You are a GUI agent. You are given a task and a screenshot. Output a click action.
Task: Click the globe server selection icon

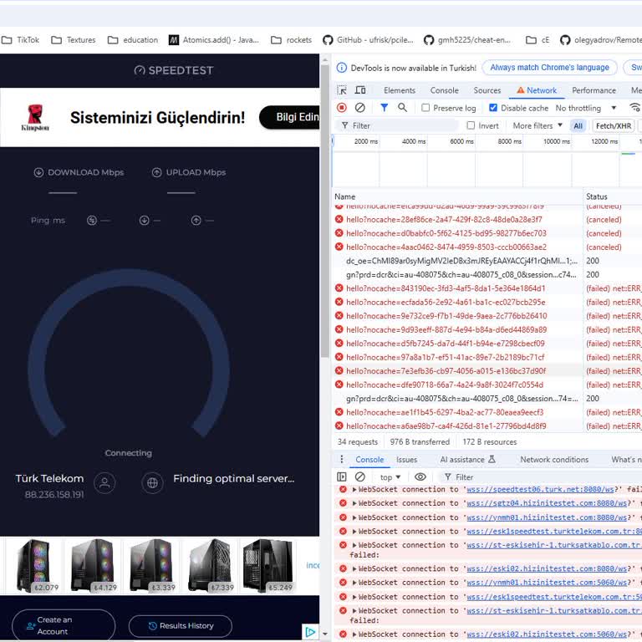coord(152,482)
